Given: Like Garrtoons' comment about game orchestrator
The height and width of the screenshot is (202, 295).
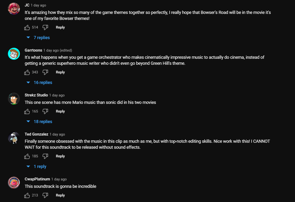Looking at the screenshot, I should 27,72.
